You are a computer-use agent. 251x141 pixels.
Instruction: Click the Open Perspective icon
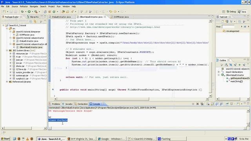pos(224,12)
